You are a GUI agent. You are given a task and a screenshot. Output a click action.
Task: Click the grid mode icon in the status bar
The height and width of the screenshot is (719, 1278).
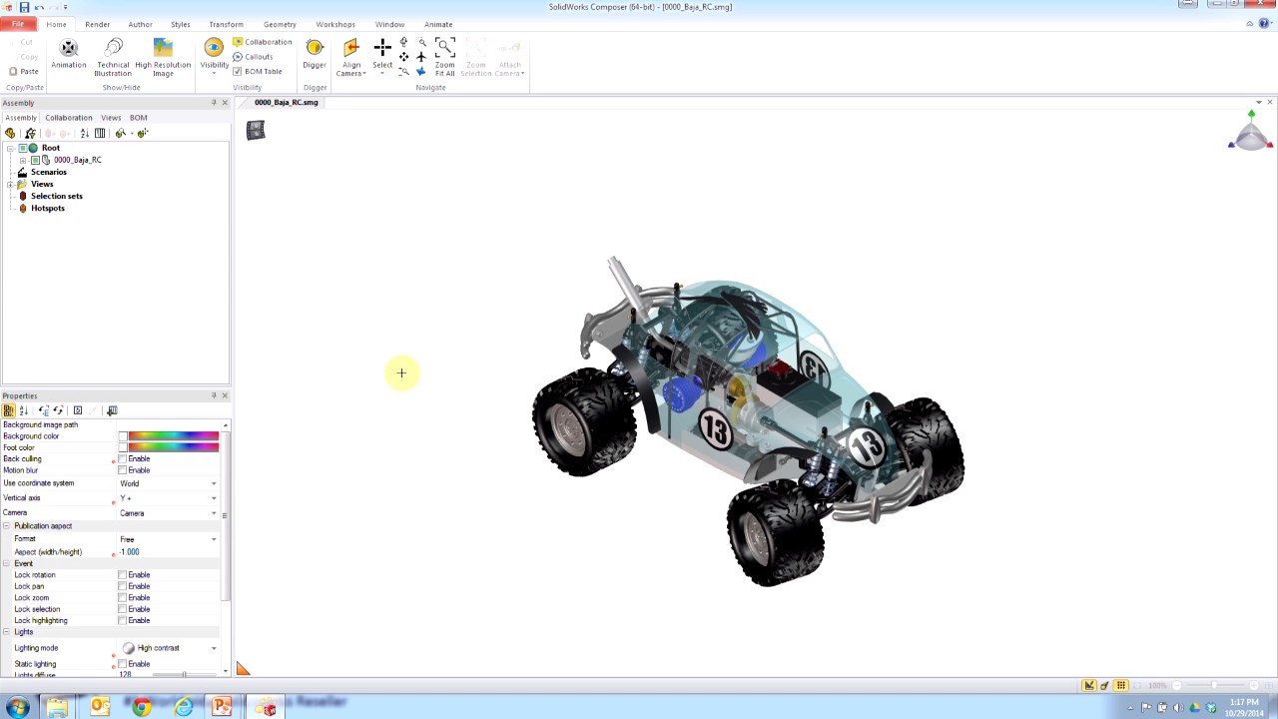click(1121, 685)
